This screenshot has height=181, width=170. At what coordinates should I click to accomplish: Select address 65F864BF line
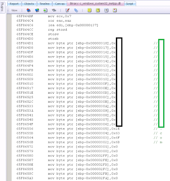[x=25, y=16]
